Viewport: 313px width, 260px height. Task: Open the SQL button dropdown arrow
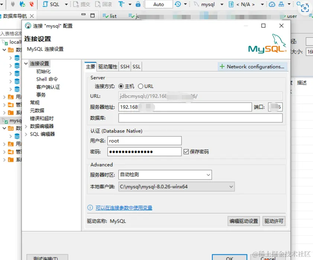(66, 4)
